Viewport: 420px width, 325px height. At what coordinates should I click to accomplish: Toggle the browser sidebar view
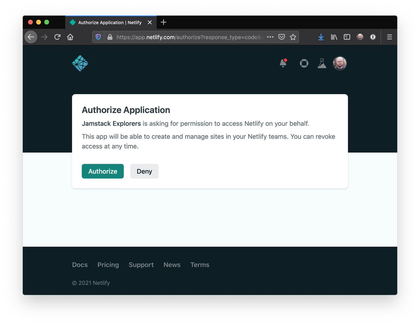(x=347, y=37)
